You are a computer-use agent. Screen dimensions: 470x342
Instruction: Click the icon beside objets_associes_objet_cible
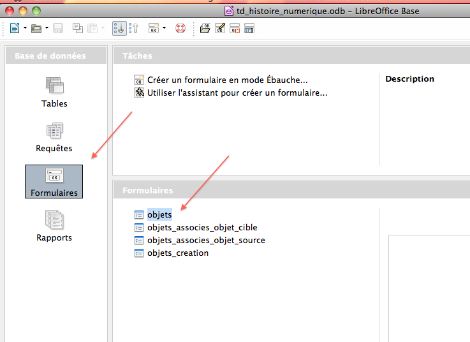(139, 228)
